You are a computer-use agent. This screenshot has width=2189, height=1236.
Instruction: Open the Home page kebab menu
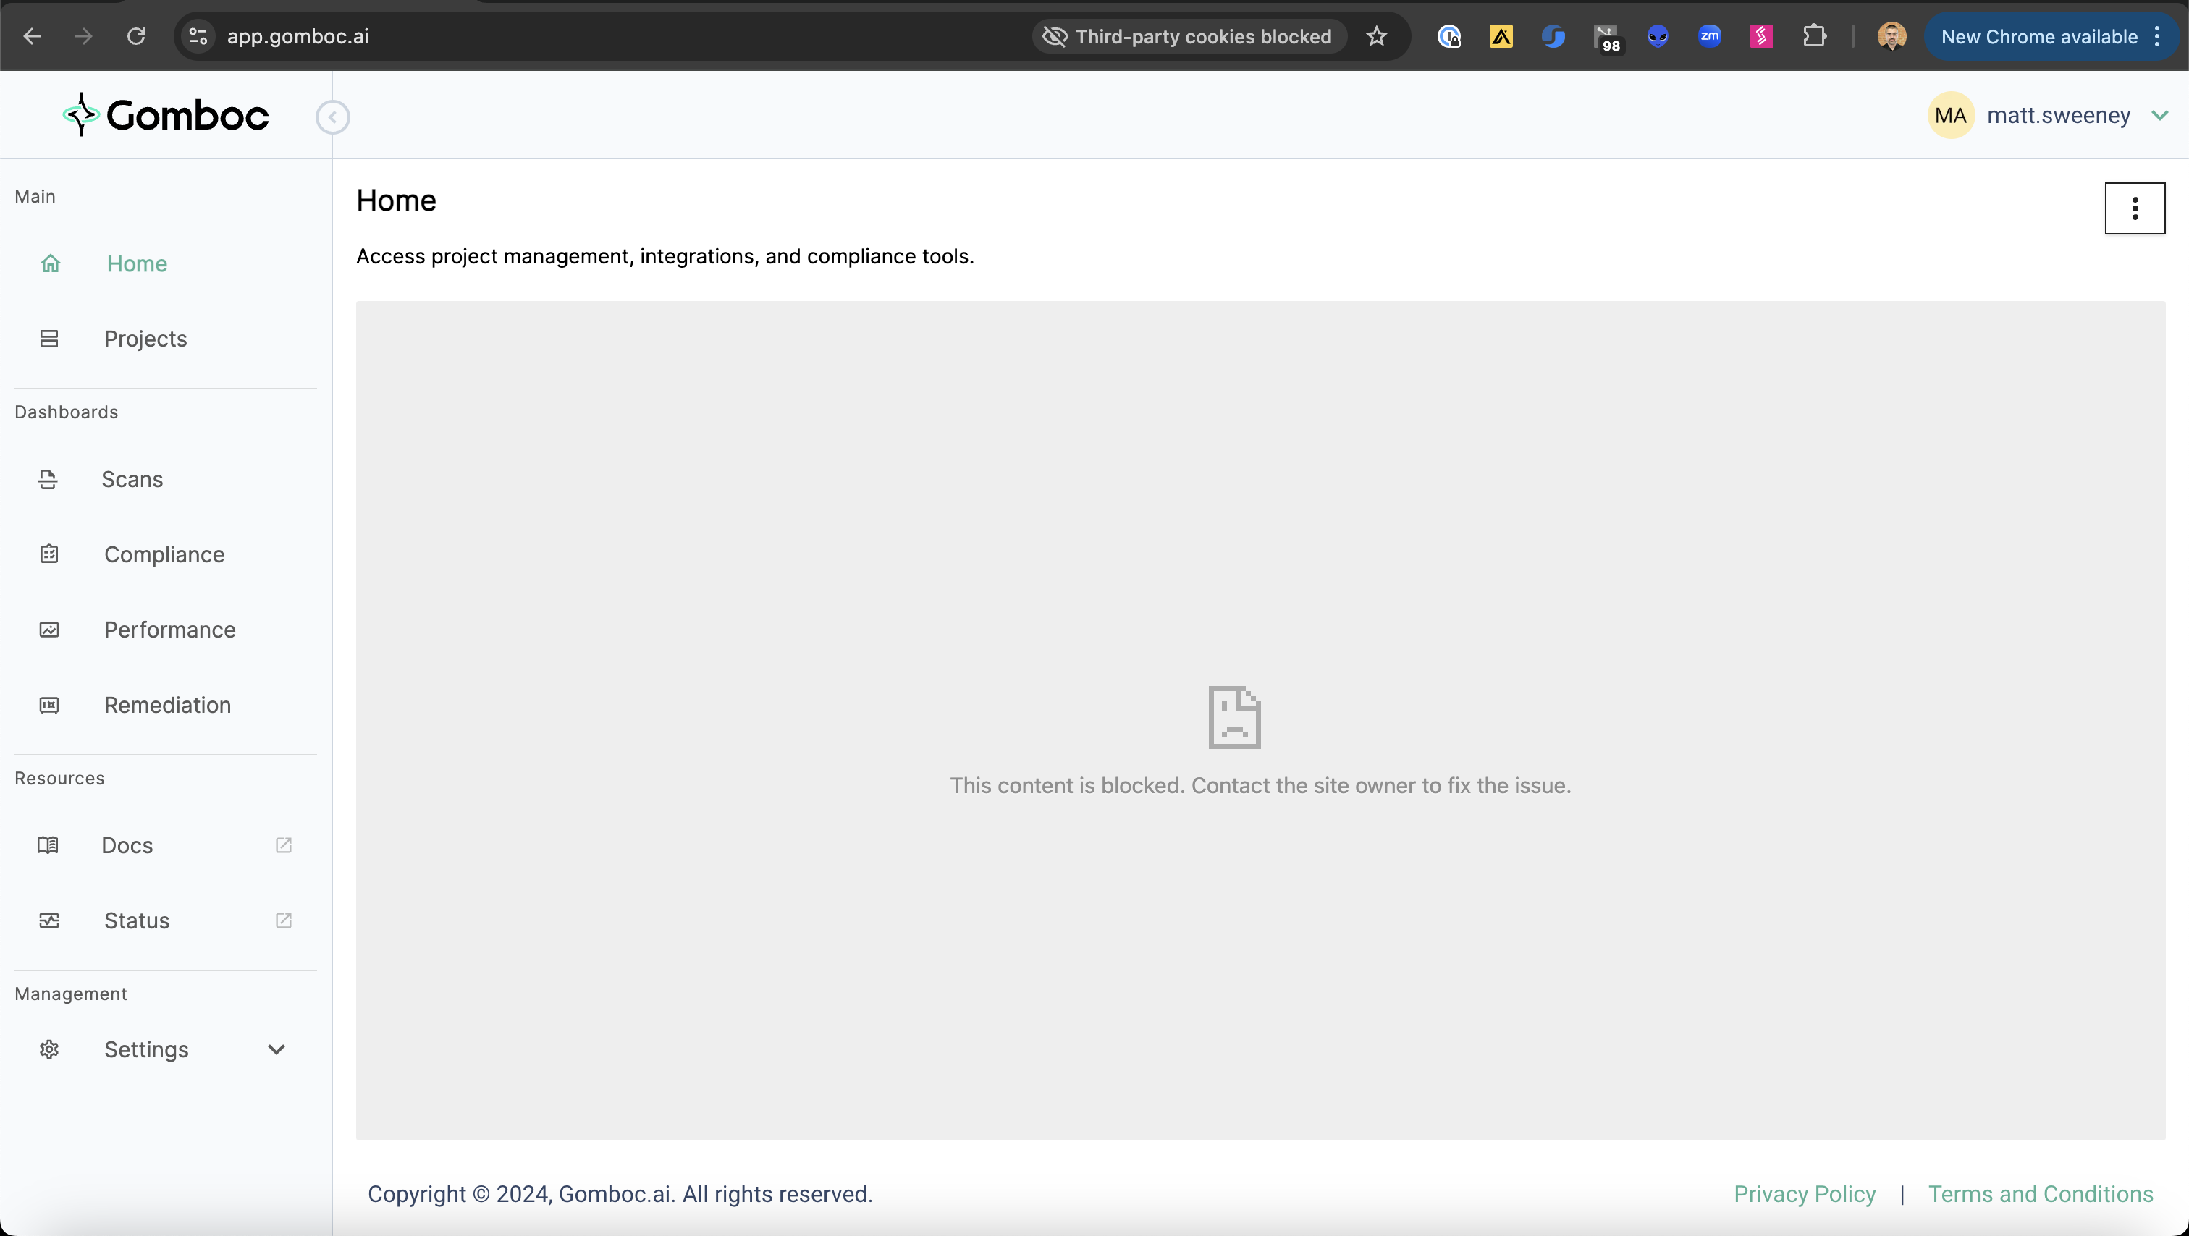click(x=2134, y=208)
